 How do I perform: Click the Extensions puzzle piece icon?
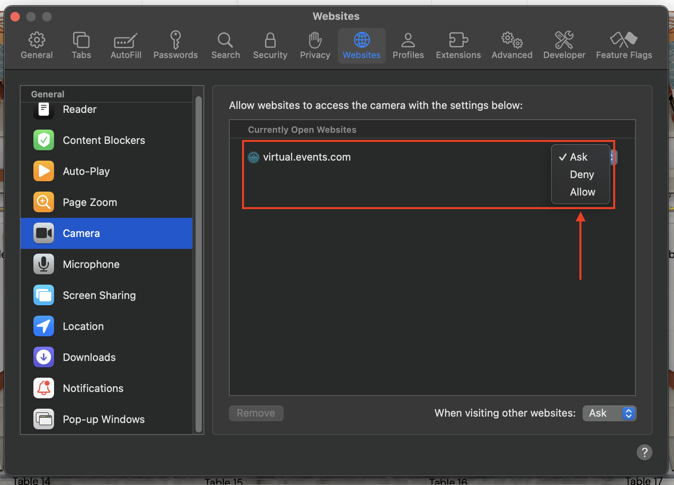458,40
